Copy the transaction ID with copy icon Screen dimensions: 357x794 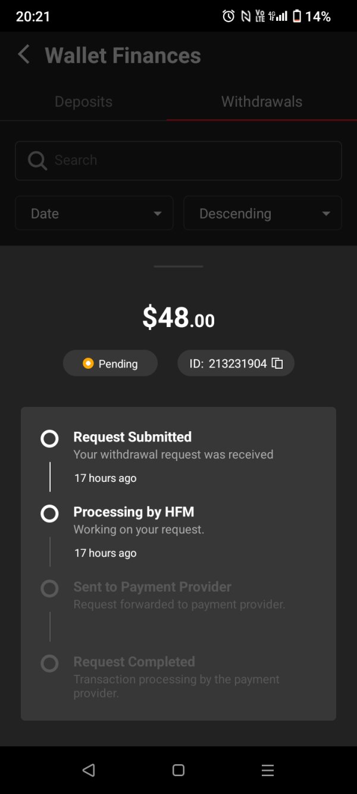point(277,363)
